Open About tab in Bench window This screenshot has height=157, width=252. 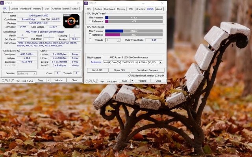159,9
